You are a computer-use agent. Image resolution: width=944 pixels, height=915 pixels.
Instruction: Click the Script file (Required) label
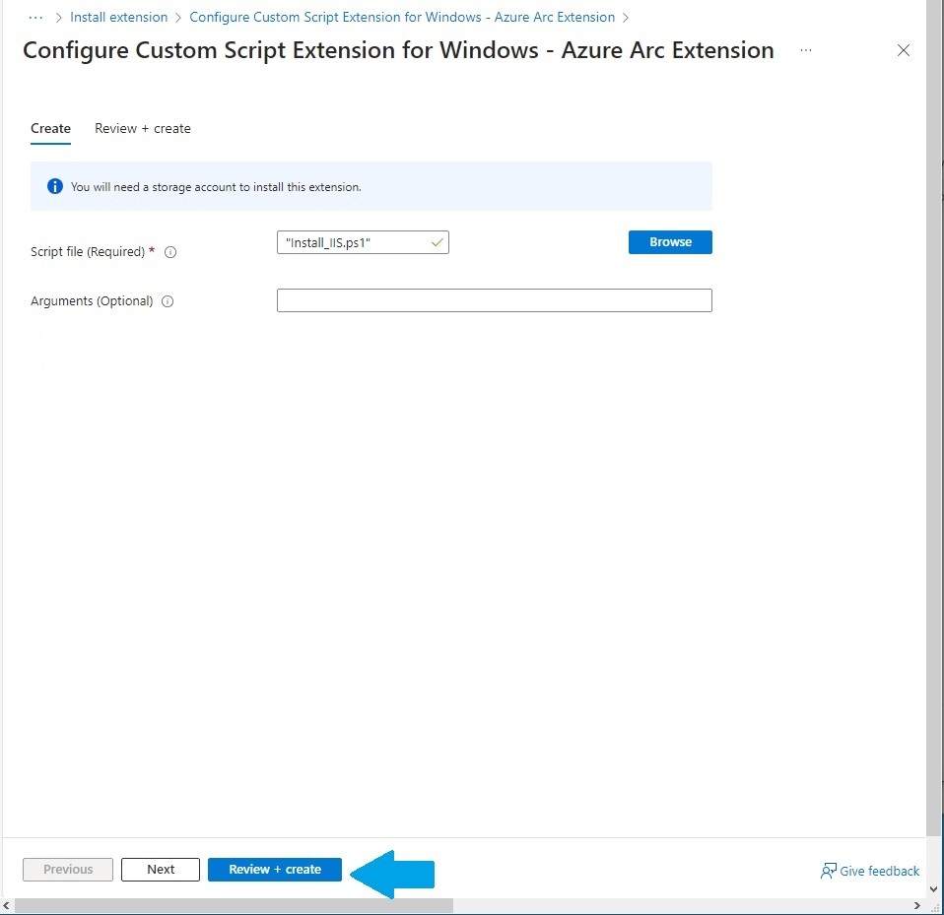88,252
